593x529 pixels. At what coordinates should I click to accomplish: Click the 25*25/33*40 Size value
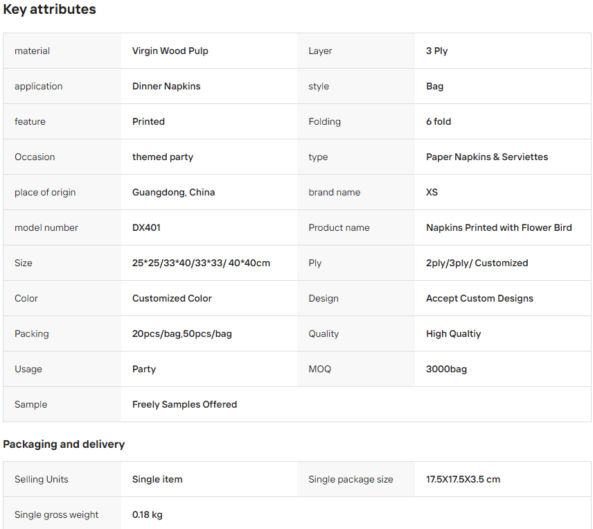pyautogui.click(x=201, y=263)
